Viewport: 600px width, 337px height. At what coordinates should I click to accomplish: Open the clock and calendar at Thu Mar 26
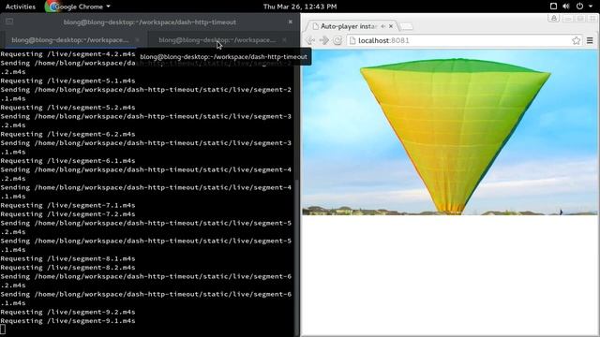pyautogui.click(x=300, y=7)
